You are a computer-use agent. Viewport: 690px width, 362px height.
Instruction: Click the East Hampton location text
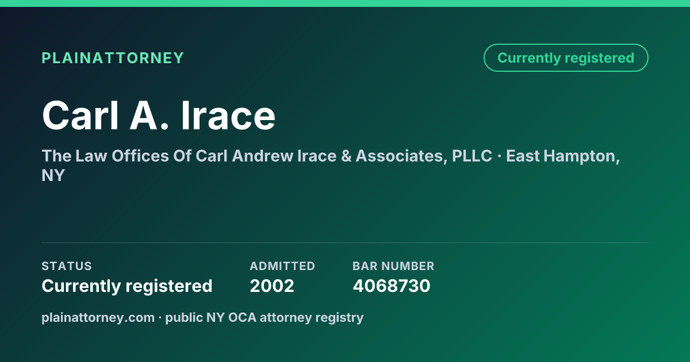tap(563, 156)
